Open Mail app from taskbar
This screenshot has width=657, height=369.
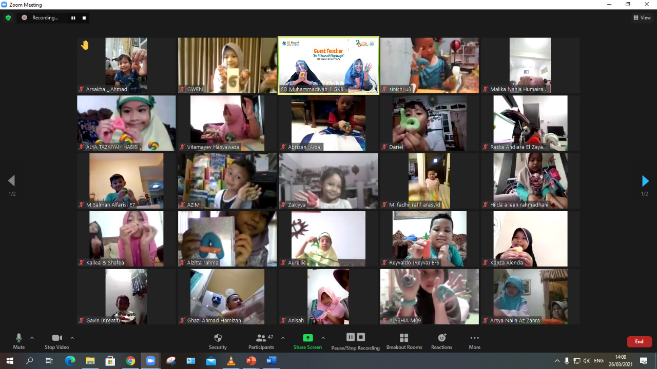point(211,361)
